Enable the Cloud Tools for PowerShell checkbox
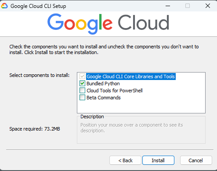The height and width of the screenshot is (171, 217). click(x=82, y=91)
